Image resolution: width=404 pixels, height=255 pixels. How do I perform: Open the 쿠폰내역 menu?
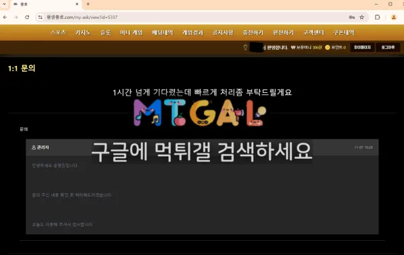344,32
